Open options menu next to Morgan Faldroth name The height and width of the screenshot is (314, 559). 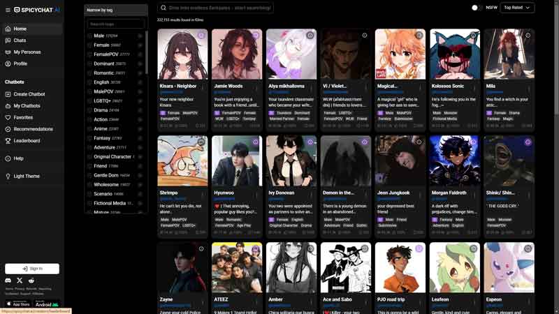coord(474,195)
